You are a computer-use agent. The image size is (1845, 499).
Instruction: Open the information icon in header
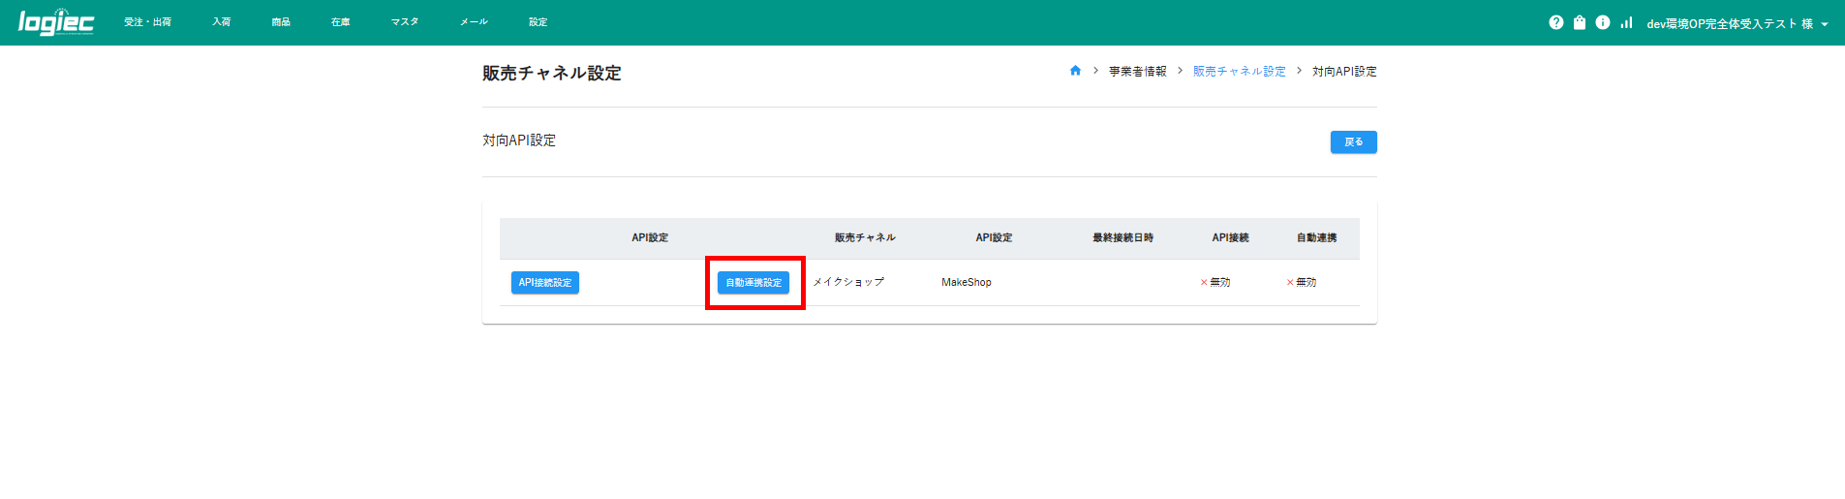pos(1602,22)
